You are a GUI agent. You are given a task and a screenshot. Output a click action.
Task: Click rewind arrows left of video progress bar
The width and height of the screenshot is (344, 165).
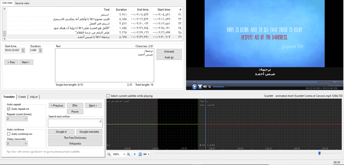(x=194, y=82)
